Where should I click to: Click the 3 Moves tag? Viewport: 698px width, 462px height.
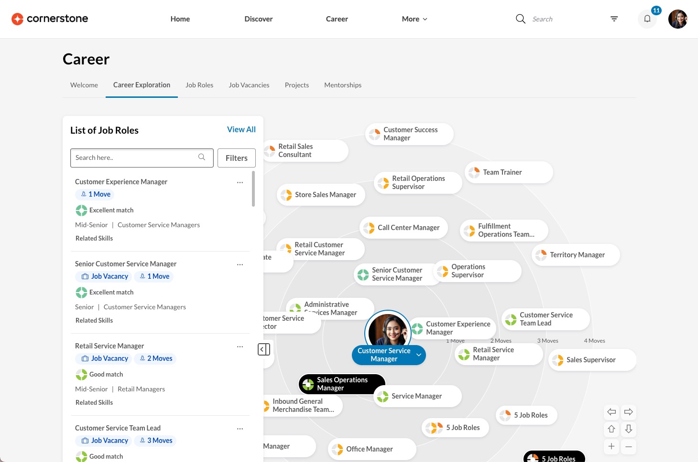[155, 441]
